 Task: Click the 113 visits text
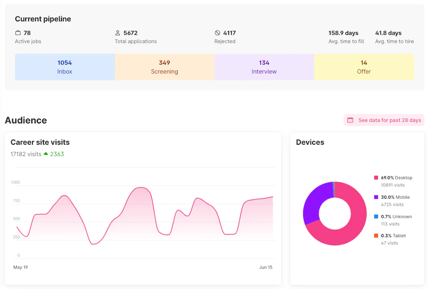coord(390,224)
